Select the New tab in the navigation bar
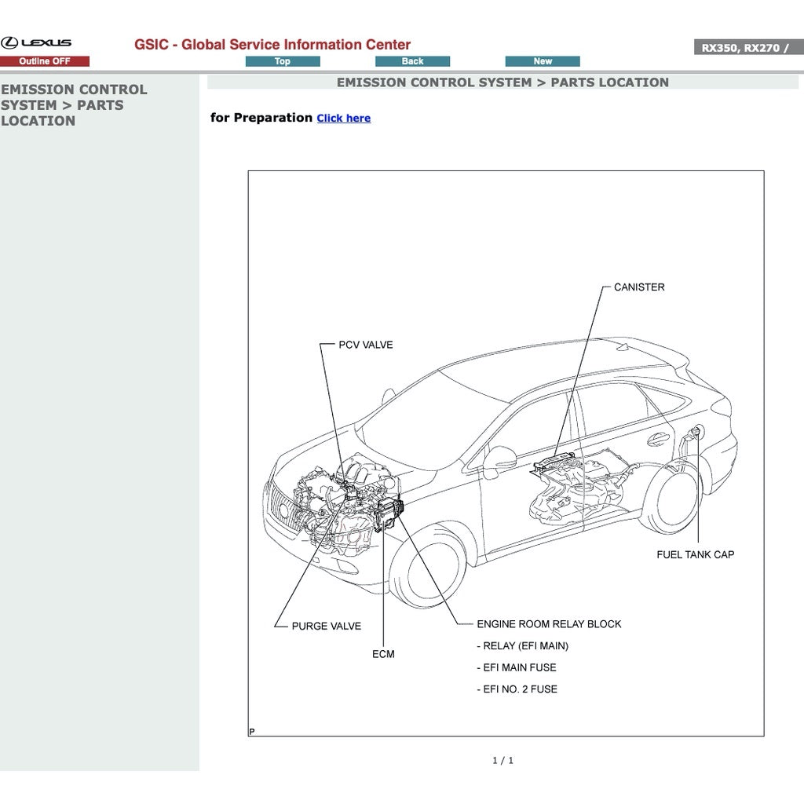This screenshot has height=804, width=804. (x=542, y=60)
